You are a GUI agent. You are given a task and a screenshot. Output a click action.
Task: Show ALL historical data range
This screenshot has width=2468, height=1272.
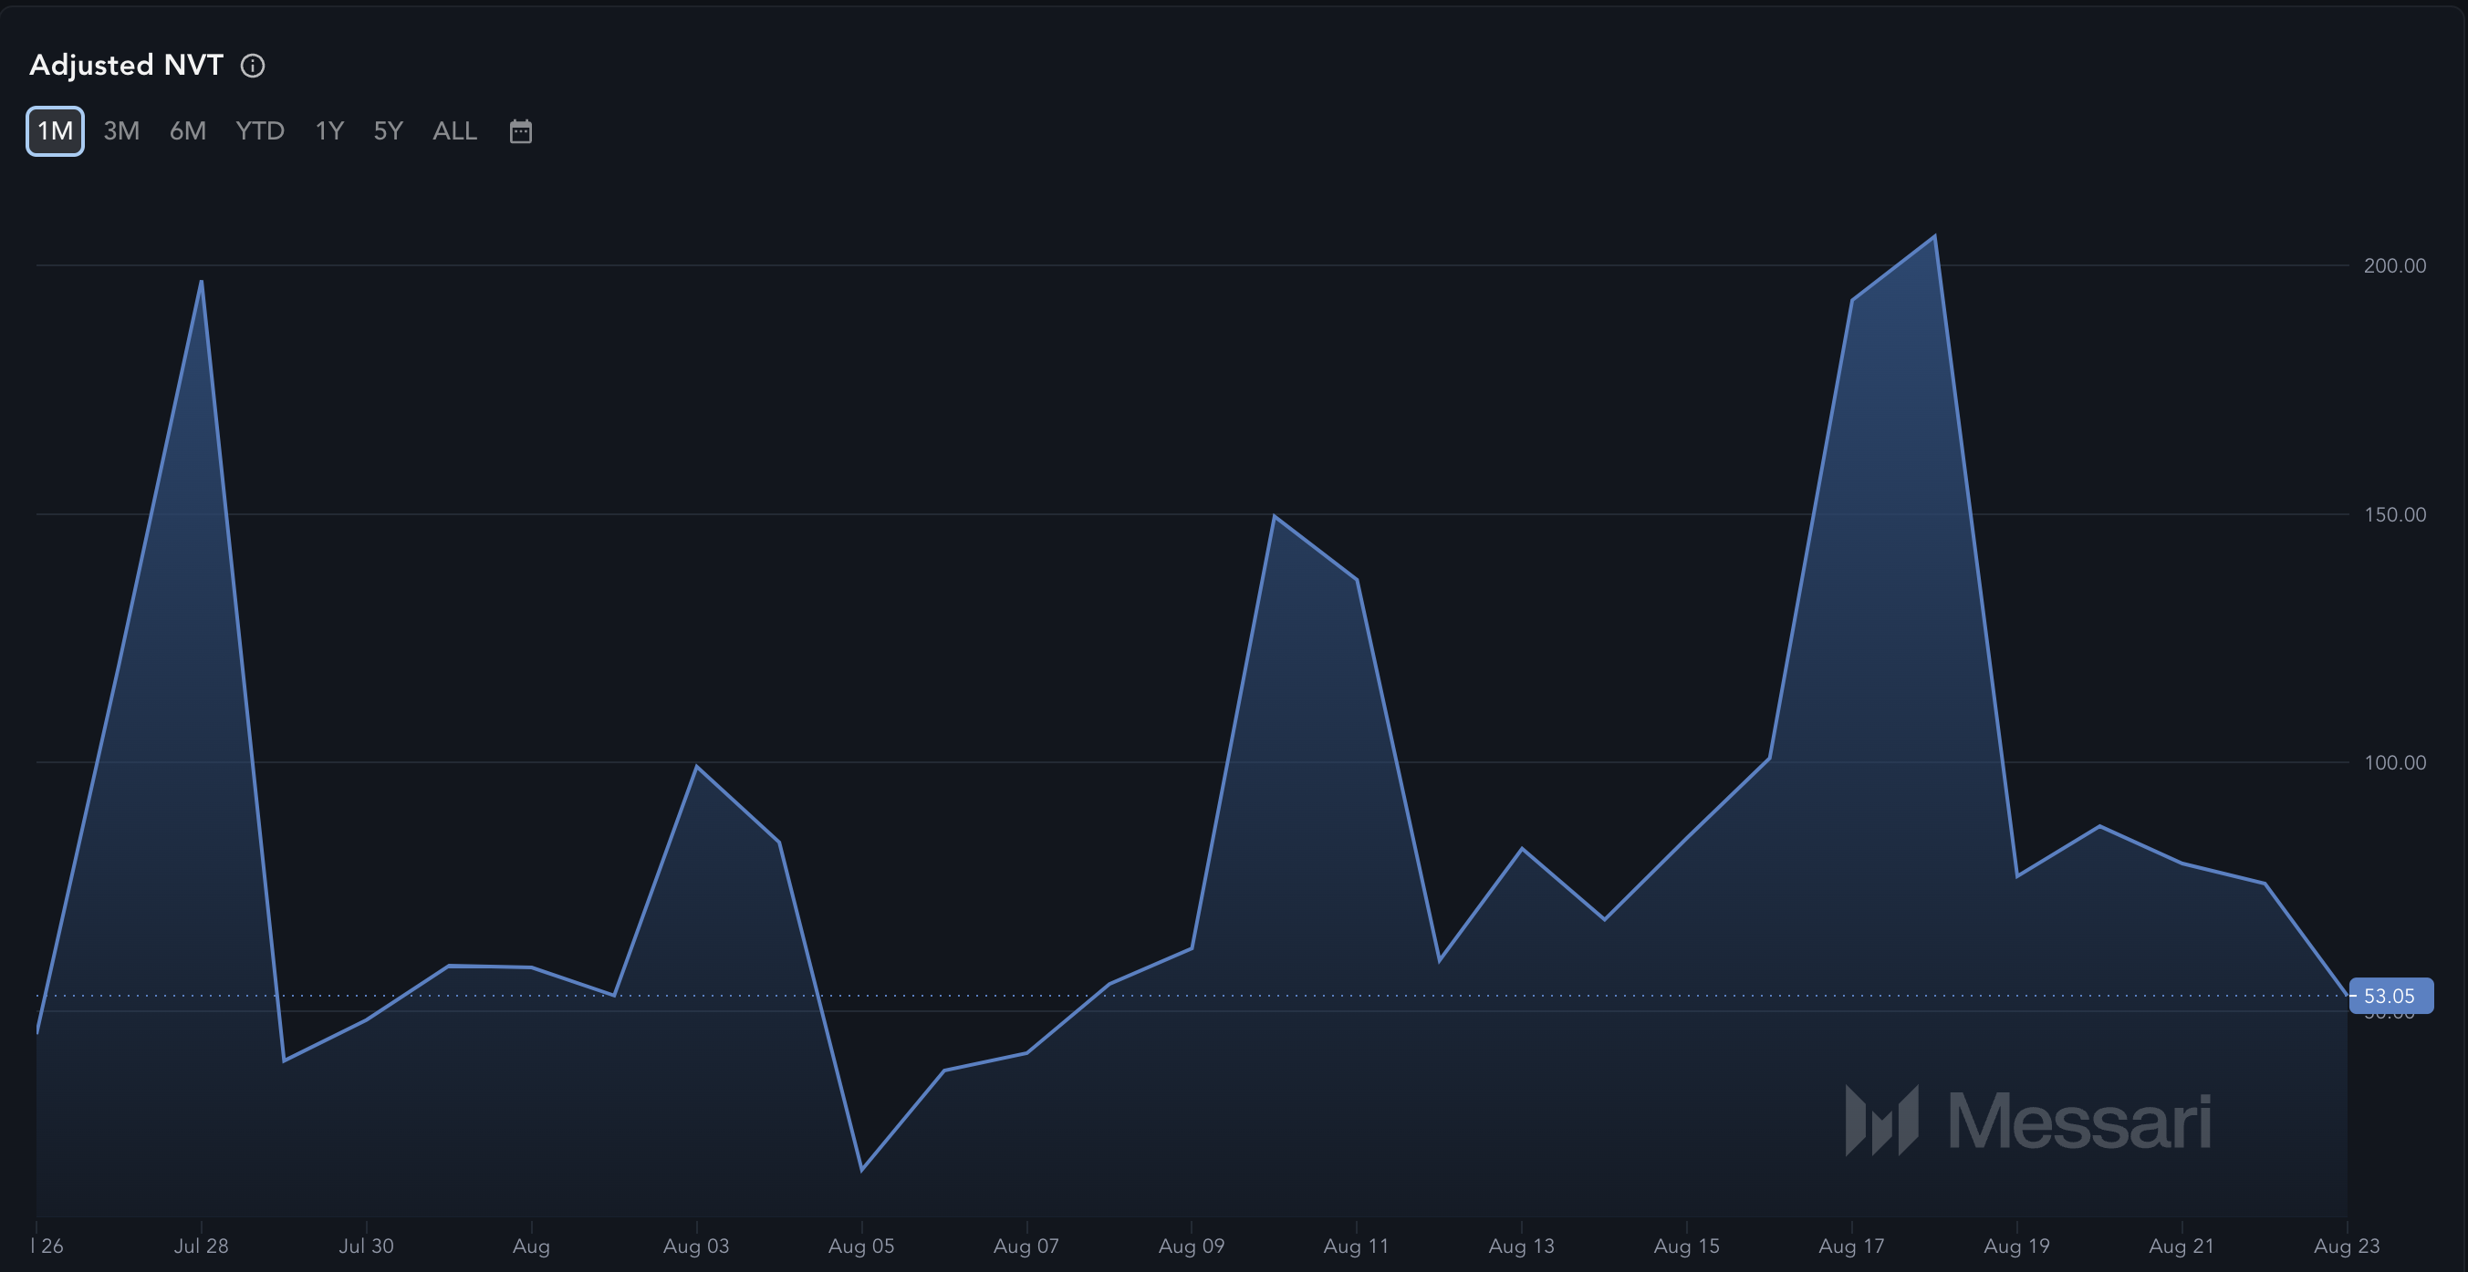coord(454,131)
